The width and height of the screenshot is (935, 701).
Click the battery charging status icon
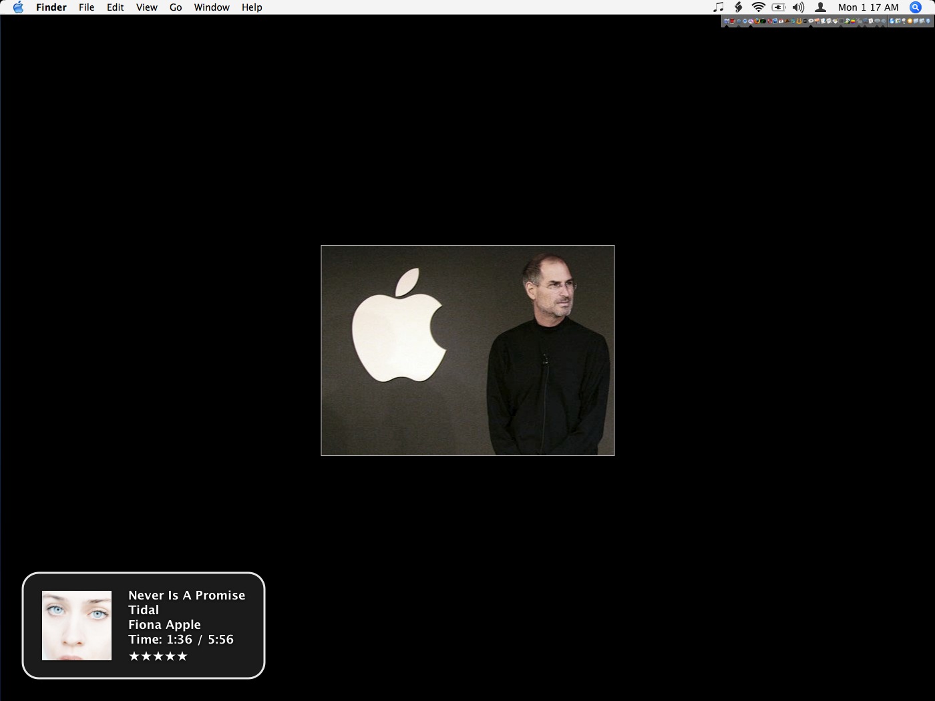click(x=779, y=7)
